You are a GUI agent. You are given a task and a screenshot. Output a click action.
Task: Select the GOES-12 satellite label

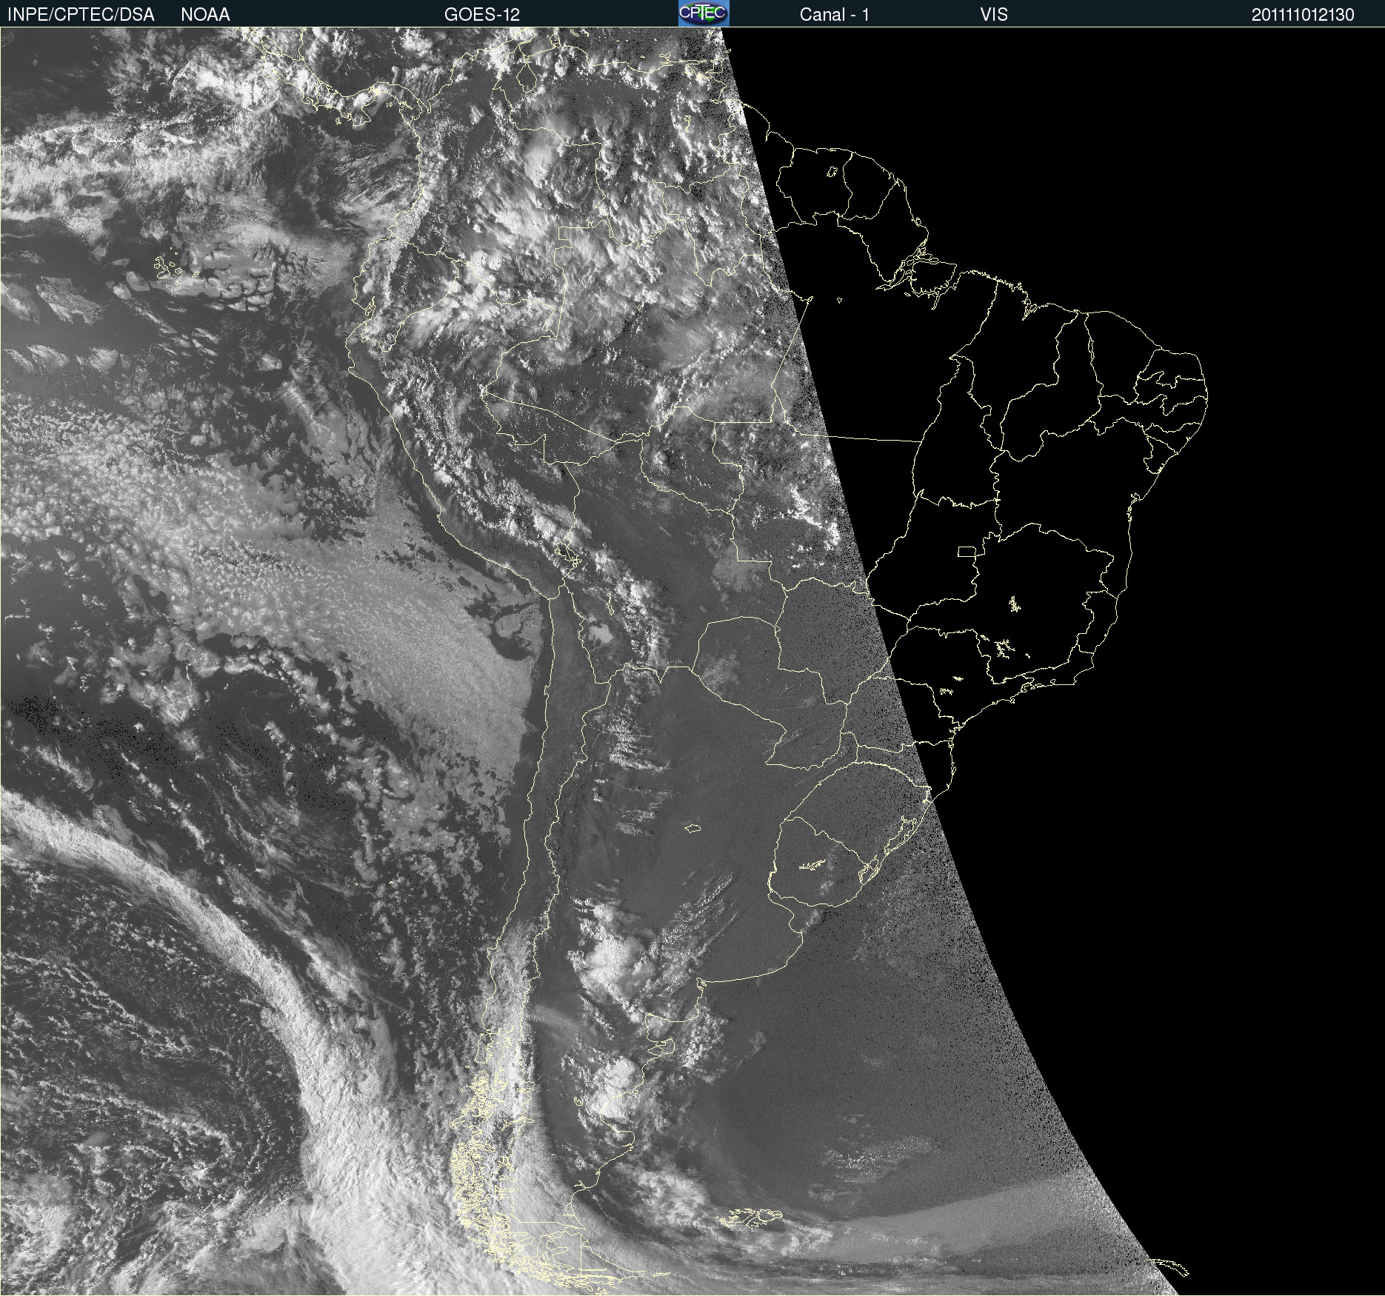[x=482, y=15]
